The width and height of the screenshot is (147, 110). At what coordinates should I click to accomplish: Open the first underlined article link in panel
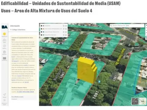pos(13,57)
